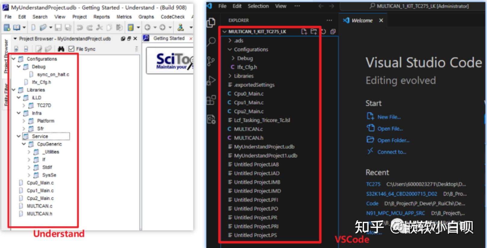The image size is (487, 248).
Task: Open Project Browser panel dropdown arrow
Action: [15, 39]
